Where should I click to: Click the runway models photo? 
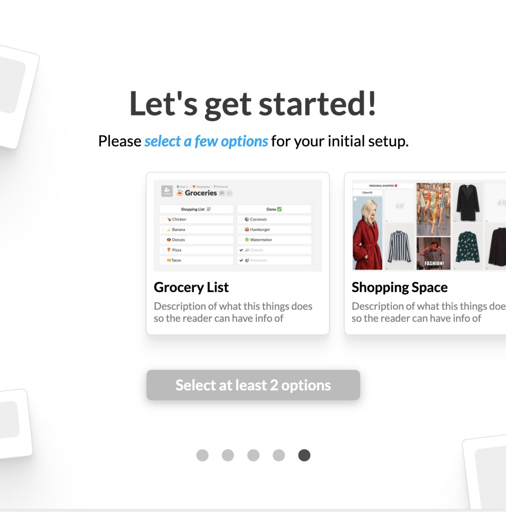pos(433,209)
